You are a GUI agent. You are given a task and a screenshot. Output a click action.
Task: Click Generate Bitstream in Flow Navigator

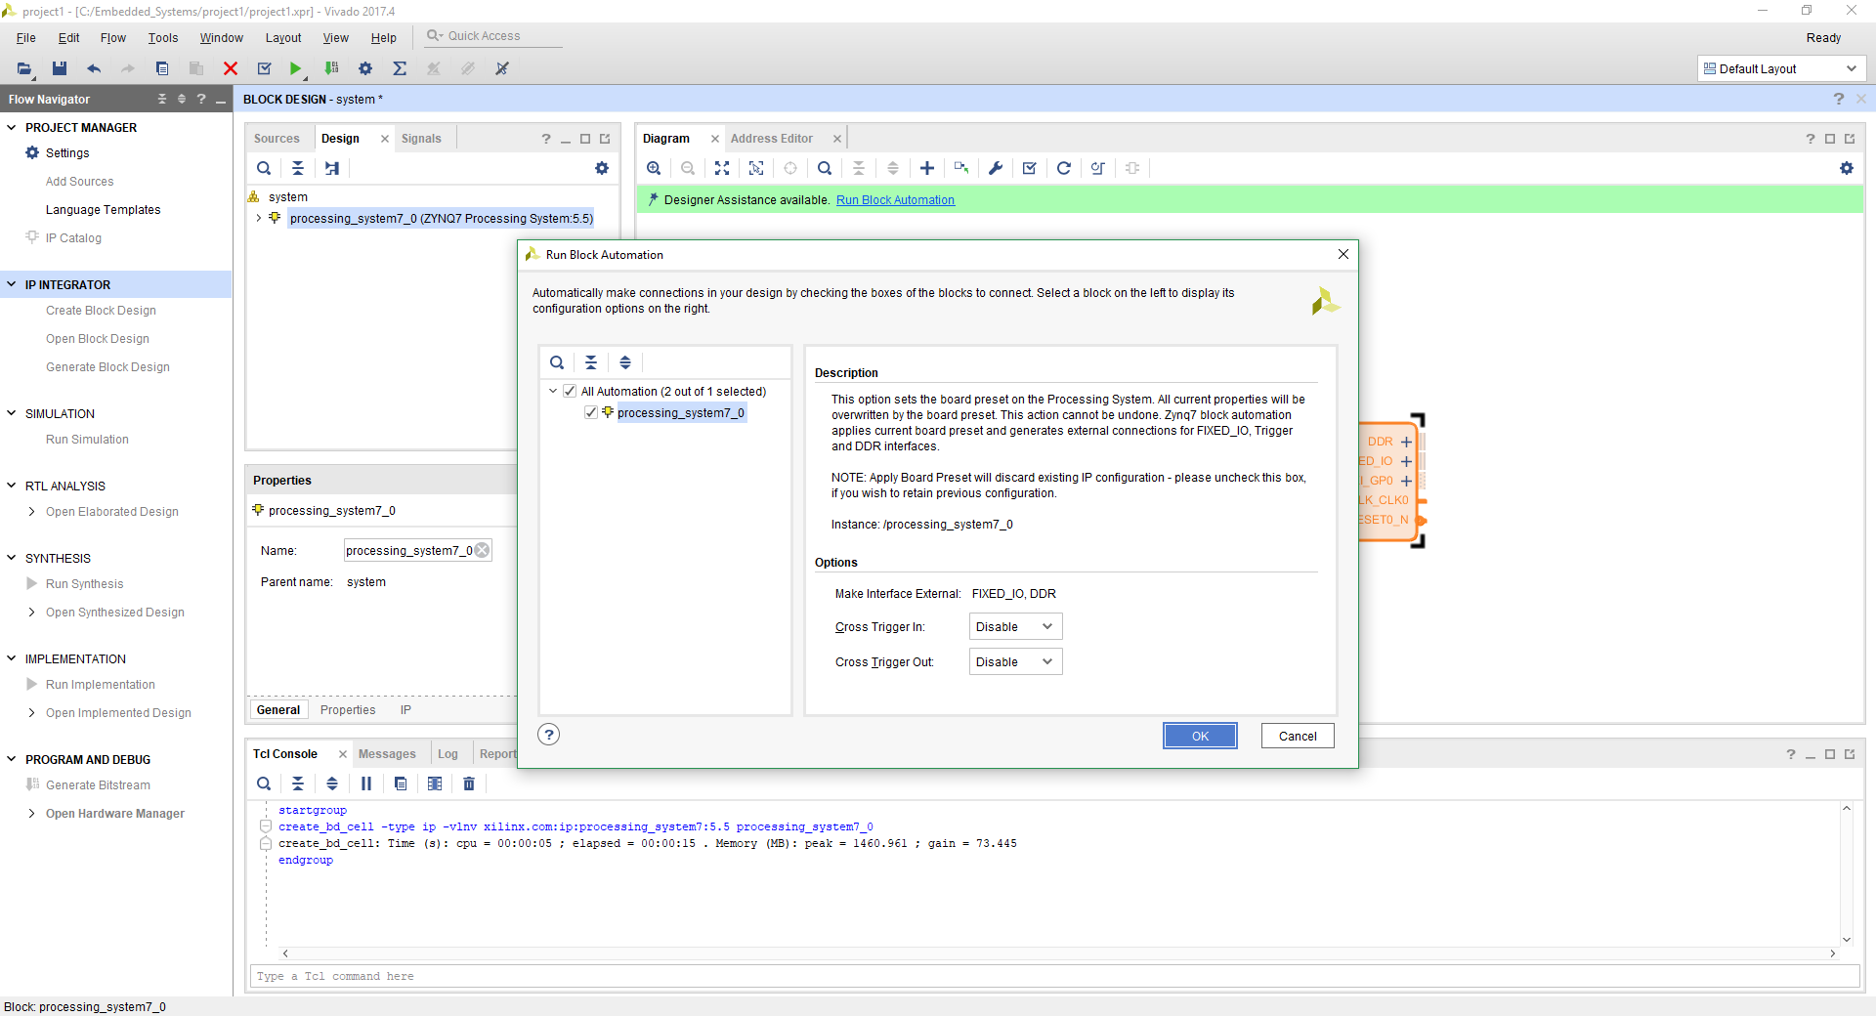point(98,784)
